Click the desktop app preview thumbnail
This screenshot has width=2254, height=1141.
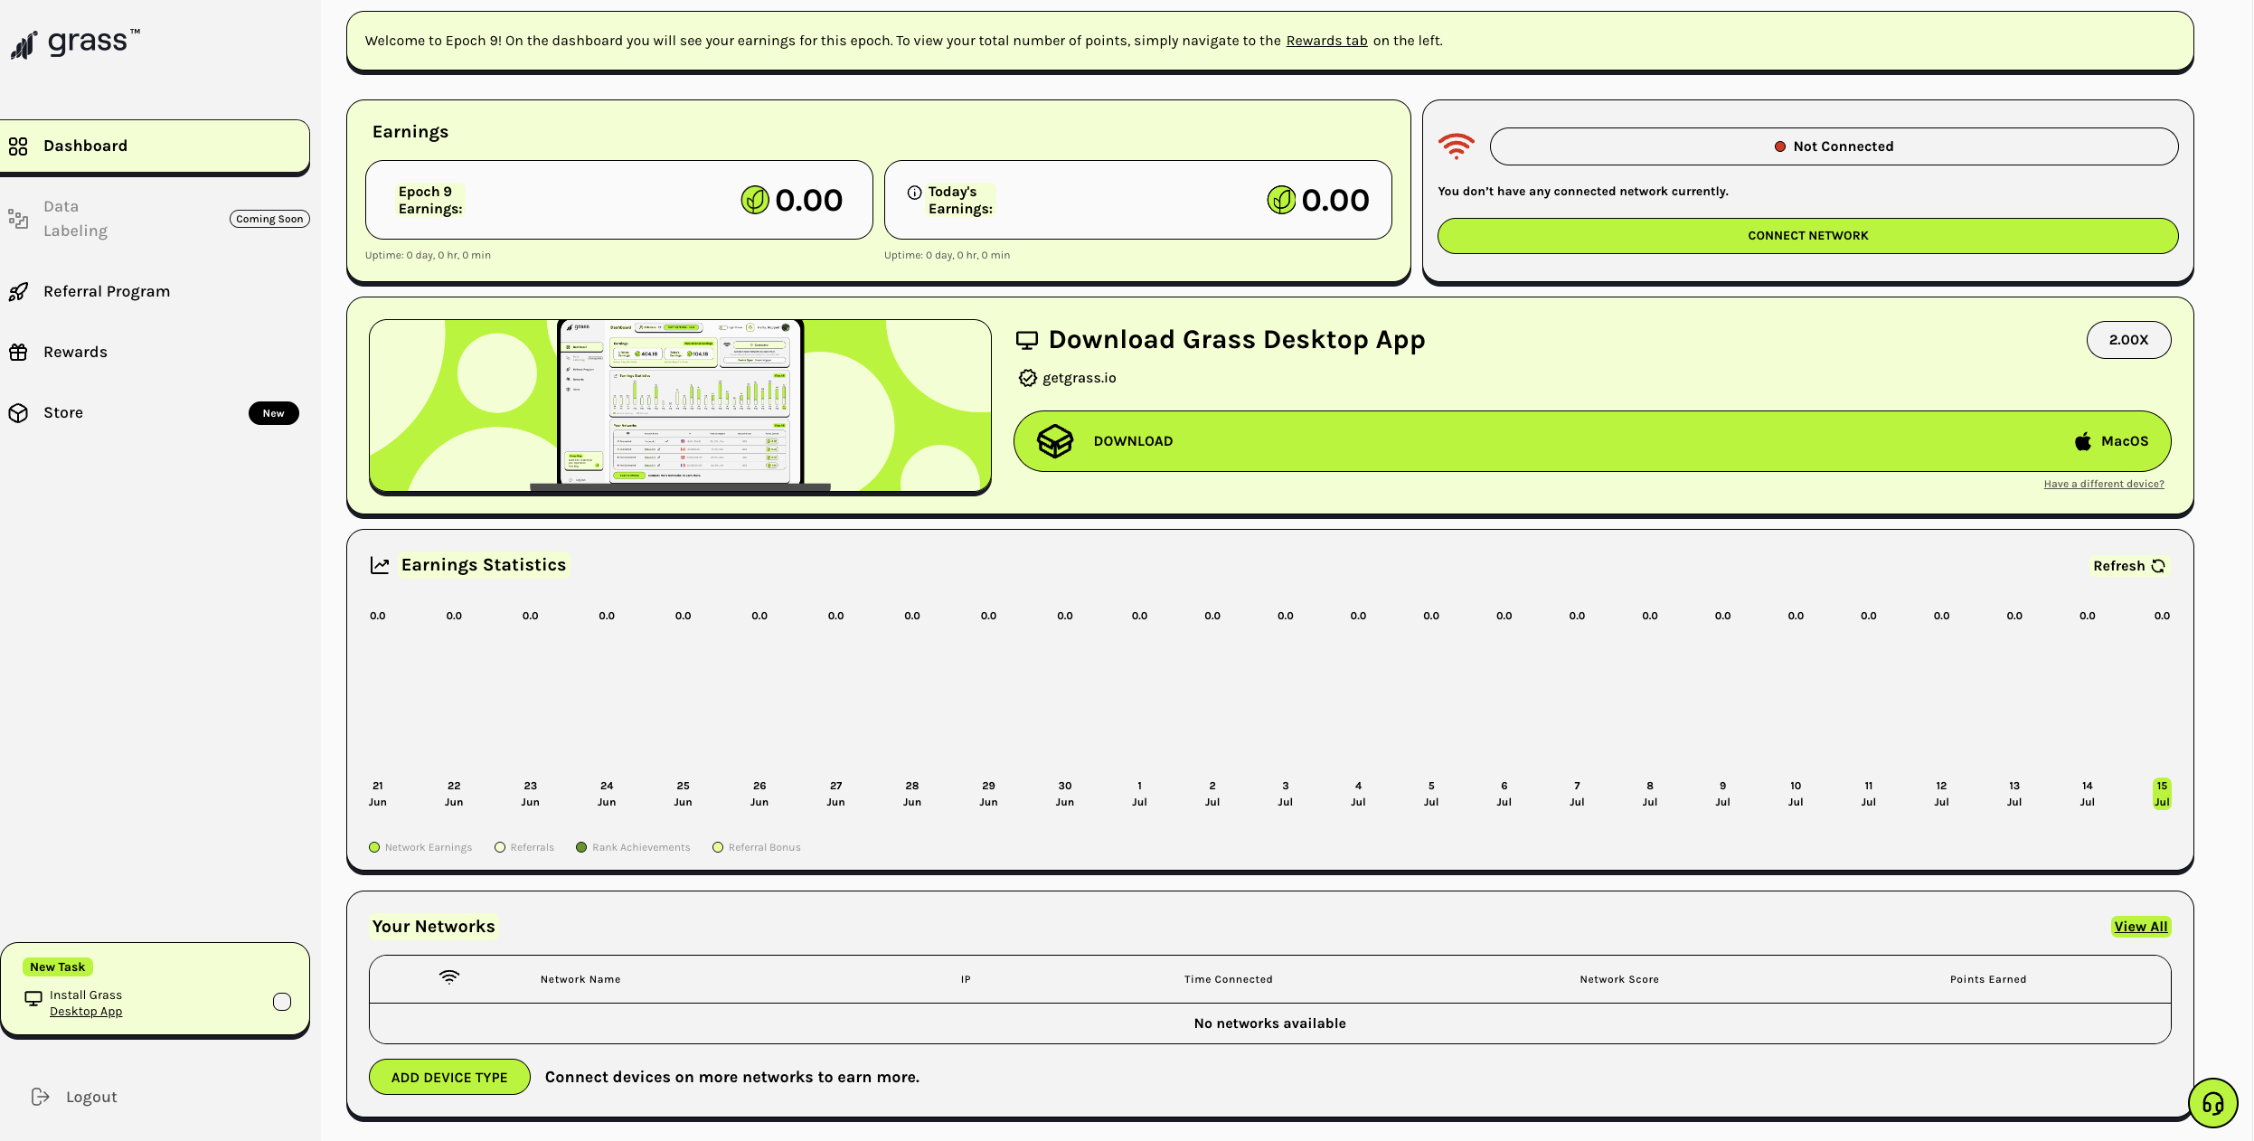coord(680,406)
